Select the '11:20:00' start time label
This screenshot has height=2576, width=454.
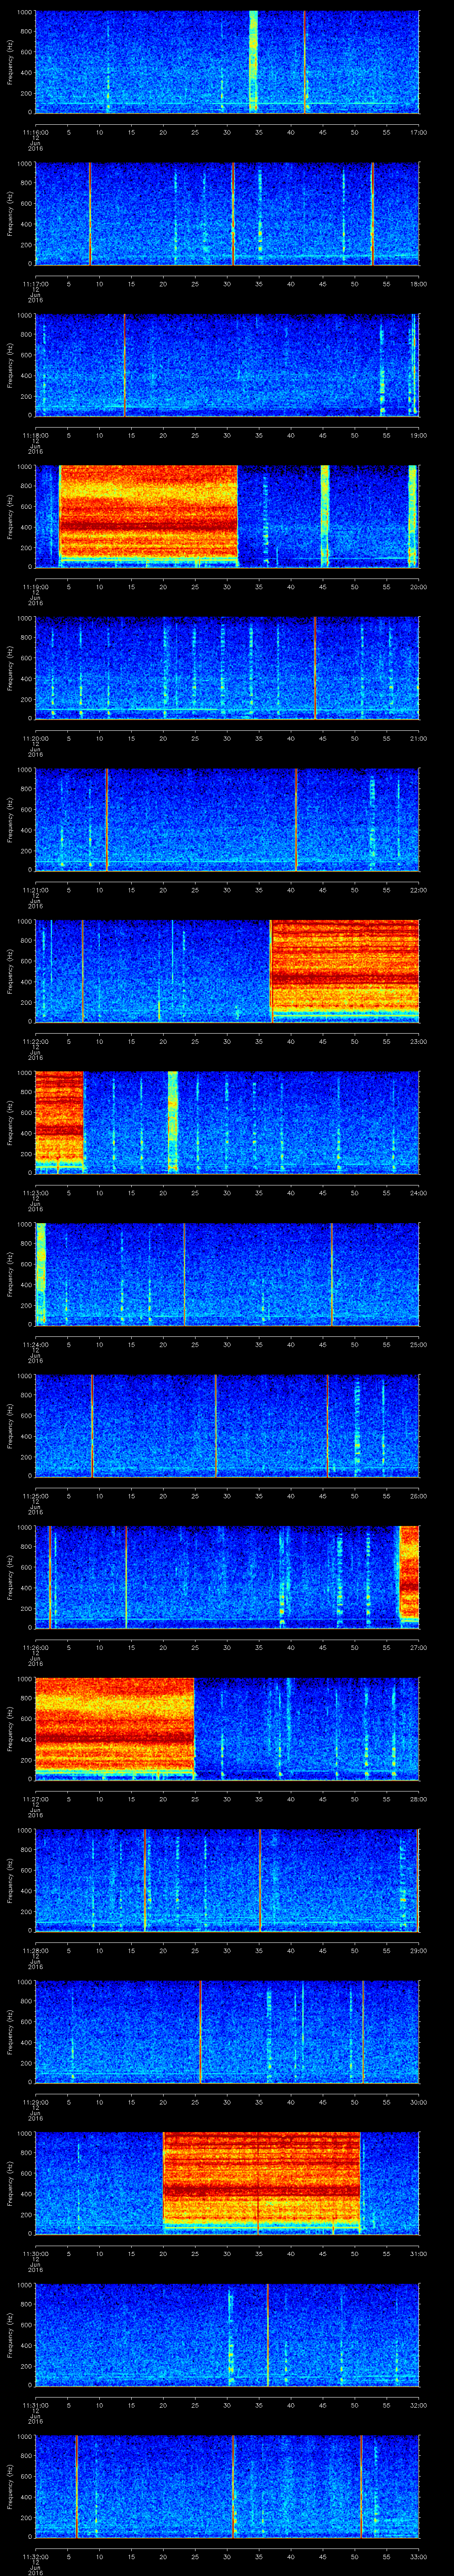[35, 738]
